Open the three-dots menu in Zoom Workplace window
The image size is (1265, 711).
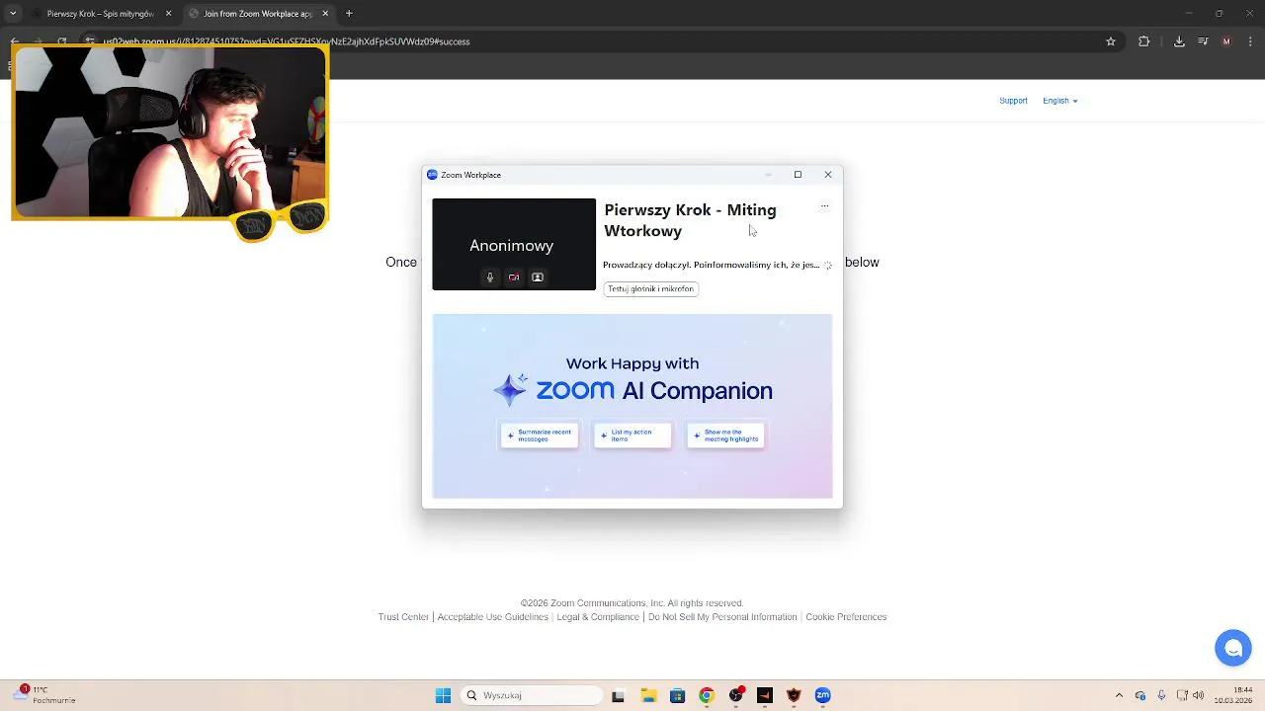pyautogui.click(x=824, y=206)
